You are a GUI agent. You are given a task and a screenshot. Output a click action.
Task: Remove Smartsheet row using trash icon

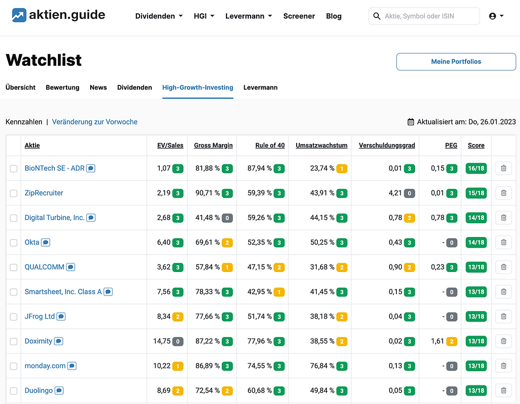tap(504, 292)
